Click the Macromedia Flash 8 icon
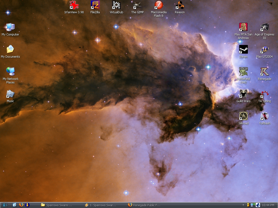The width and height of the screenshot is (278, 208). 159,5
